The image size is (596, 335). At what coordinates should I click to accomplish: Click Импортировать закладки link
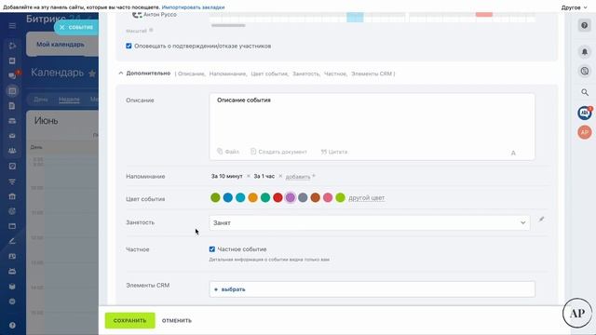tap(193, 7)
